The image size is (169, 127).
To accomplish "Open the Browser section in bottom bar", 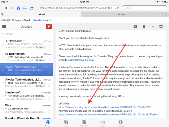I will click(x=48, y=123).
